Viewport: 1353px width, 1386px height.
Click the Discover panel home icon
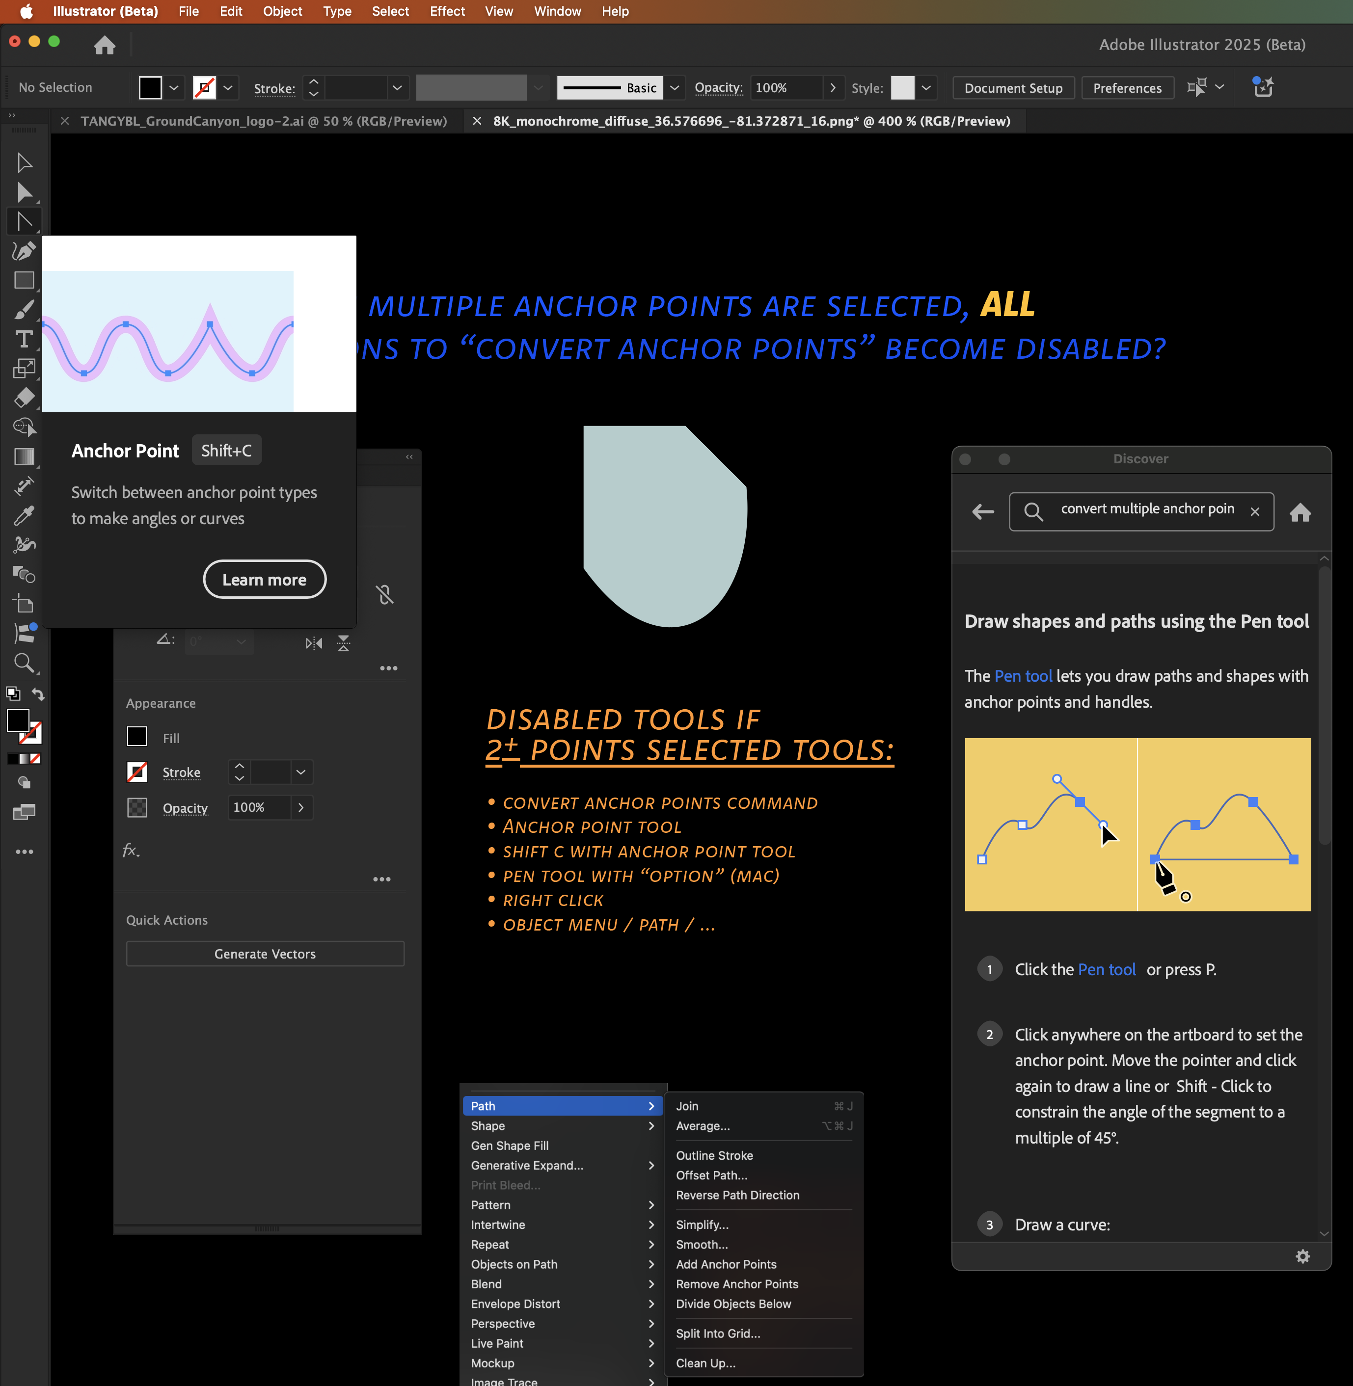[1299, 512]
